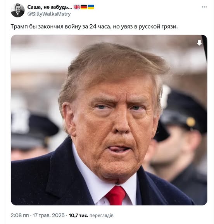Viewport: 214px width, 224px height.
Task: Click the blurred officer's cap at left
Action: [33, 129]
